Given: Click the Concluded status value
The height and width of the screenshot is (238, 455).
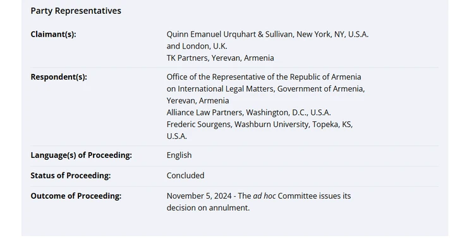Looking at the screenshot, I should 185,176.
